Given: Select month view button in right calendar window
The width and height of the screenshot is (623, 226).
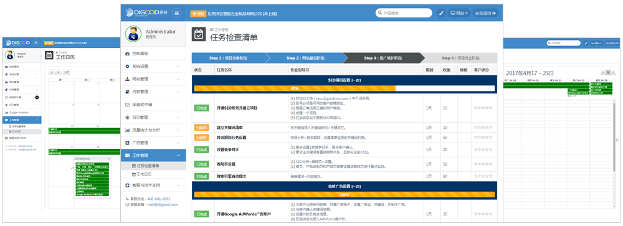Looking at the screenshot, I should pos(602,72).
